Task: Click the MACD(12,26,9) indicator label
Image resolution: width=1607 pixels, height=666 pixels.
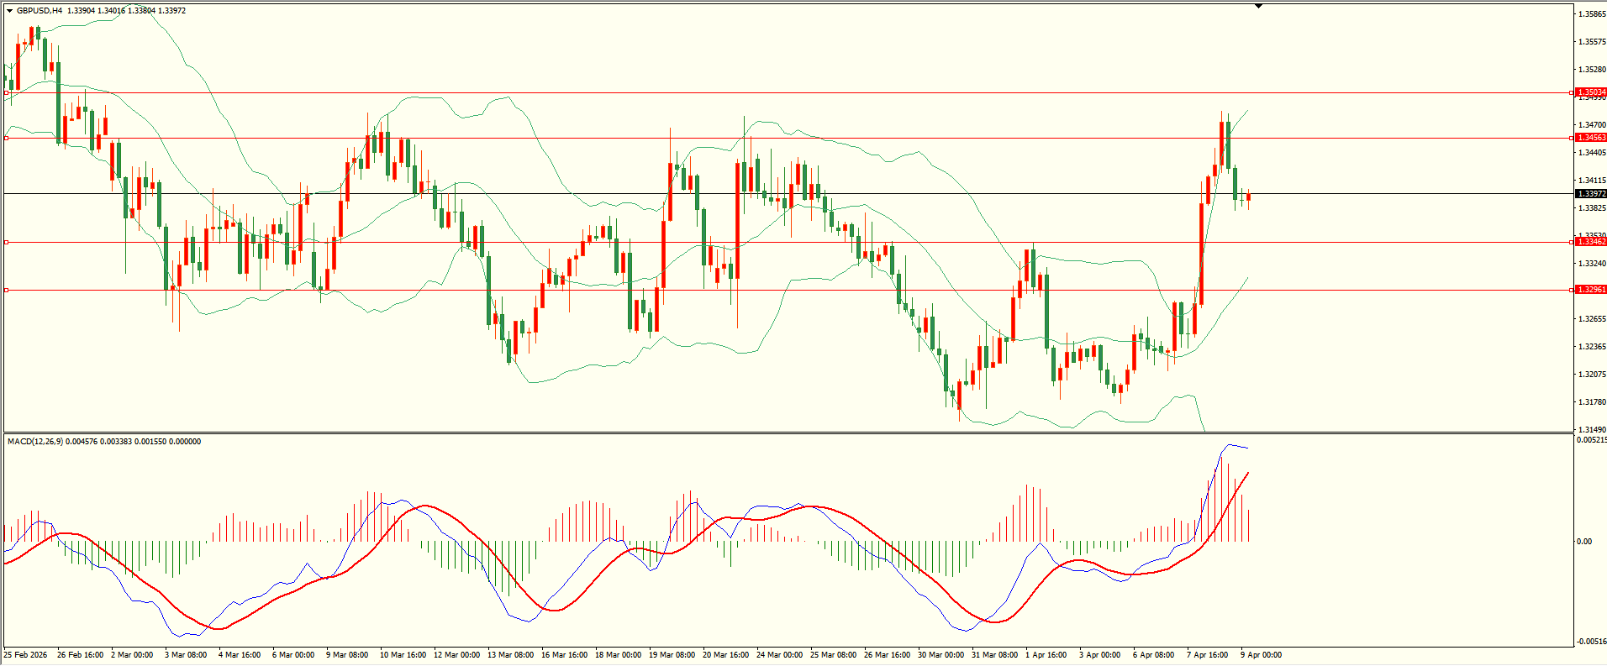Action: [34, 442]
